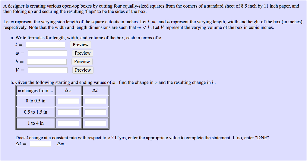Click the Δl field for 1 to 4 in

[95, 123]
